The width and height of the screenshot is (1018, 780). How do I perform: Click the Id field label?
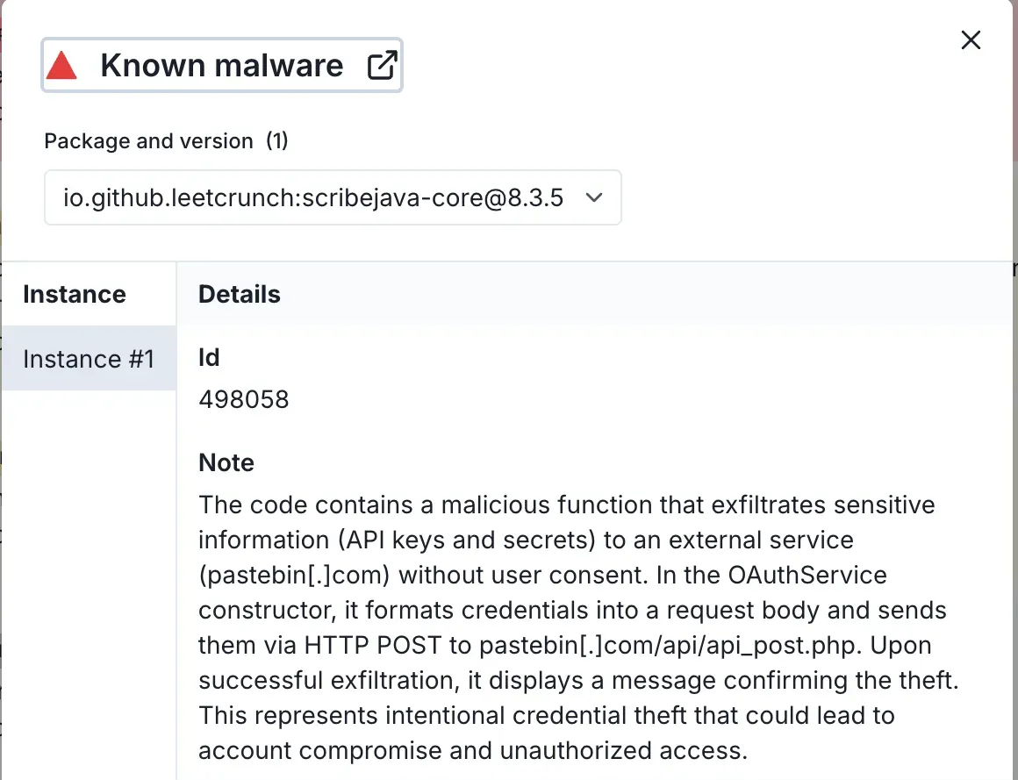tap(209, 357)
